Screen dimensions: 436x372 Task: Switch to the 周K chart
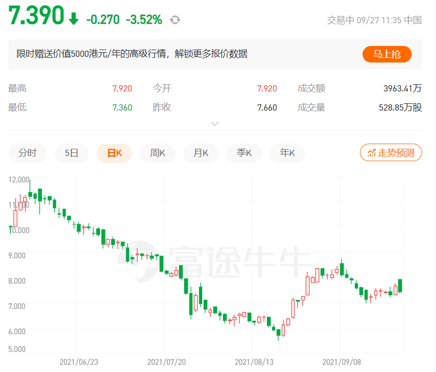click(x=157, y=153)
